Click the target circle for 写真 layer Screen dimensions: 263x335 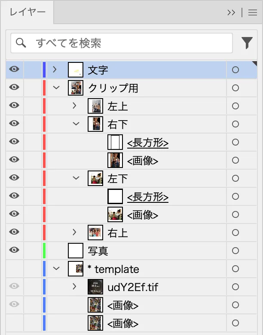tap(235, 251)
